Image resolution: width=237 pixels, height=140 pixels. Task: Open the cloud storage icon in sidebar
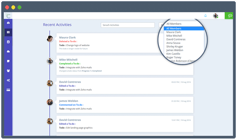(8, 51)
